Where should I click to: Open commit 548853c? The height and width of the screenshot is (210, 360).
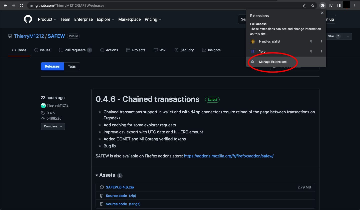click(54, 118)
